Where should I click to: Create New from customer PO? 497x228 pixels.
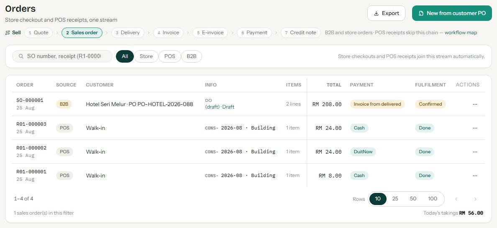pyautogui.click(x=452, y=13)
